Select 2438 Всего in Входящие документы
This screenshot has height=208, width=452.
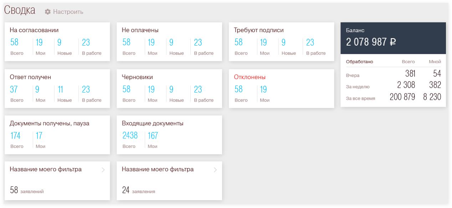coord(130,140)
